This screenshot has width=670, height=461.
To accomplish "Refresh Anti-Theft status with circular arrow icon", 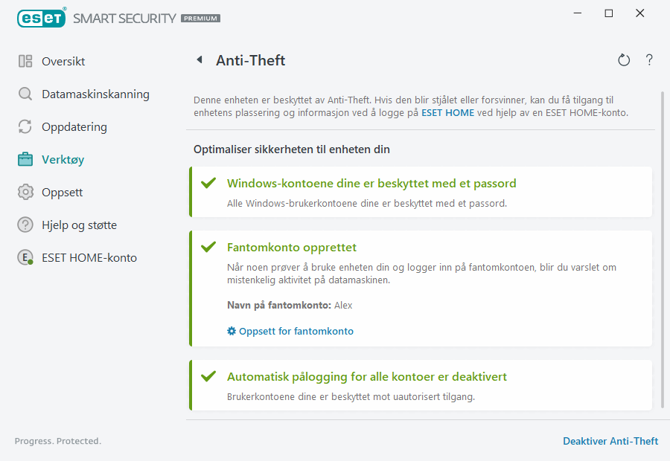I will tap(624, 60).
